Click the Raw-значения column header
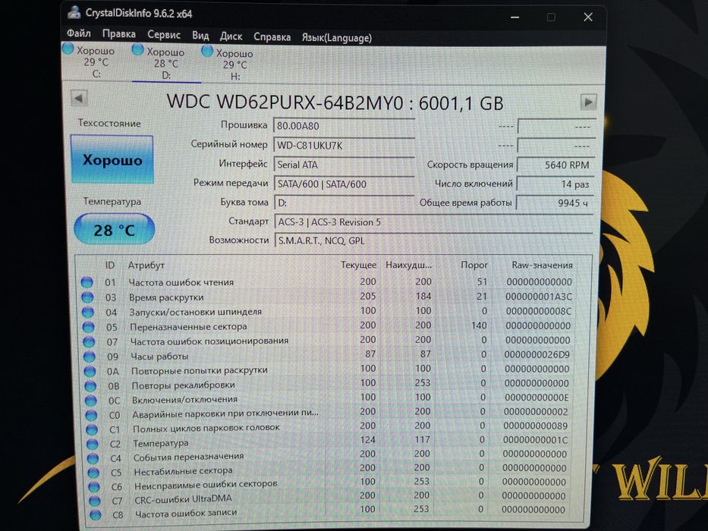Image resolution: width=708 pixels, height=531 pixels. [542, 265]
